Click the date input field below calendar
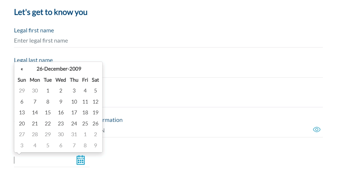The width and height of the screenshot is (350, 175). pos(44,160)
